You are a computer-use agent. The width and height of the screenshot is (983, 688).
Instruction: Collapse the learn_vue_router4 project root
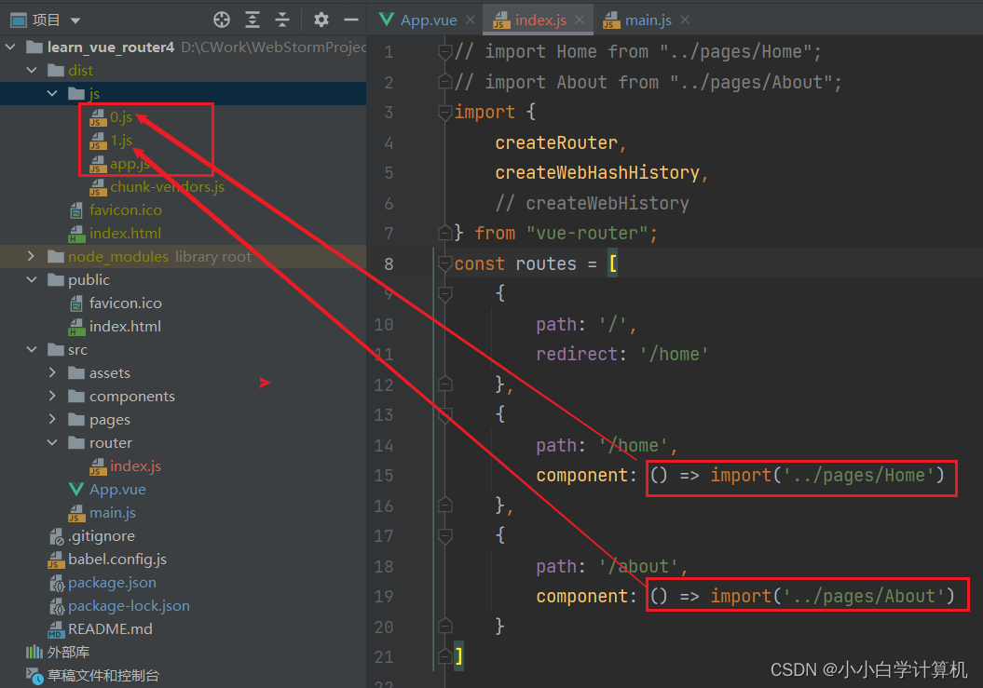[10, 47]
